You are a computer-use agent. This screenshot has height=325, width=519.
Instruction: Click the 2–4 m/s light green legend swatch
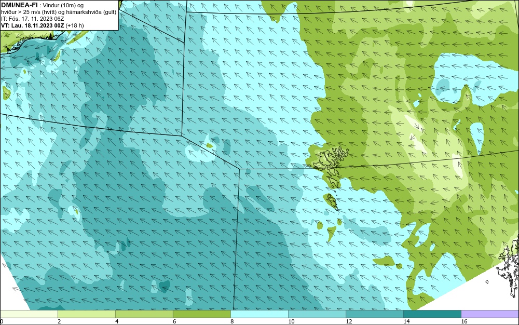click(x=86, y=314)
